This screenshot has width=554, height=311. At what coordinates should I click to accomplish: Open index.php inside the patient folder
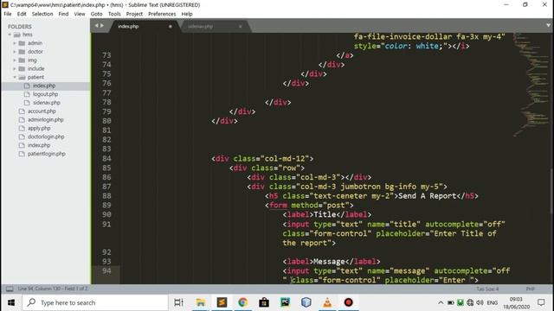[44, 86]
